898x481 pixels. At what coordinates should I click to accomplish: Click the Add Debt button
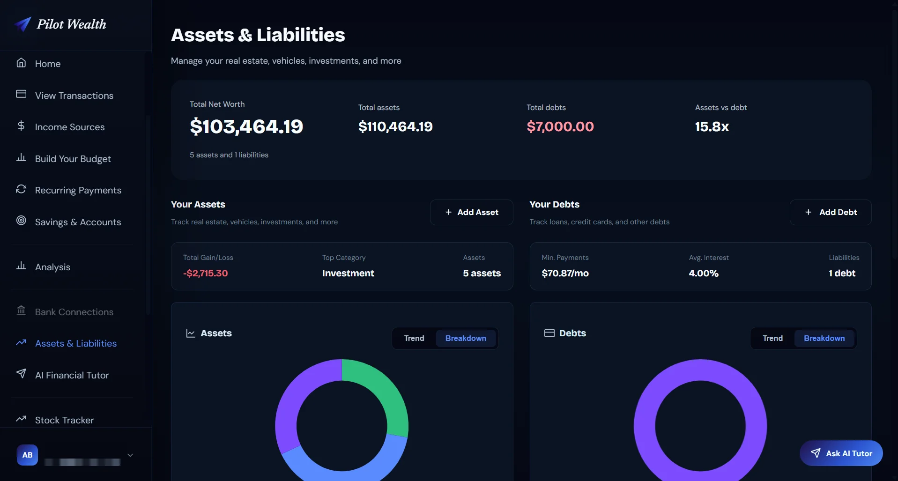point(831,212)
